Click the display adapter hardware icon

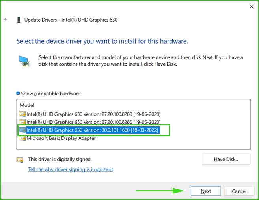pos(24,61)
